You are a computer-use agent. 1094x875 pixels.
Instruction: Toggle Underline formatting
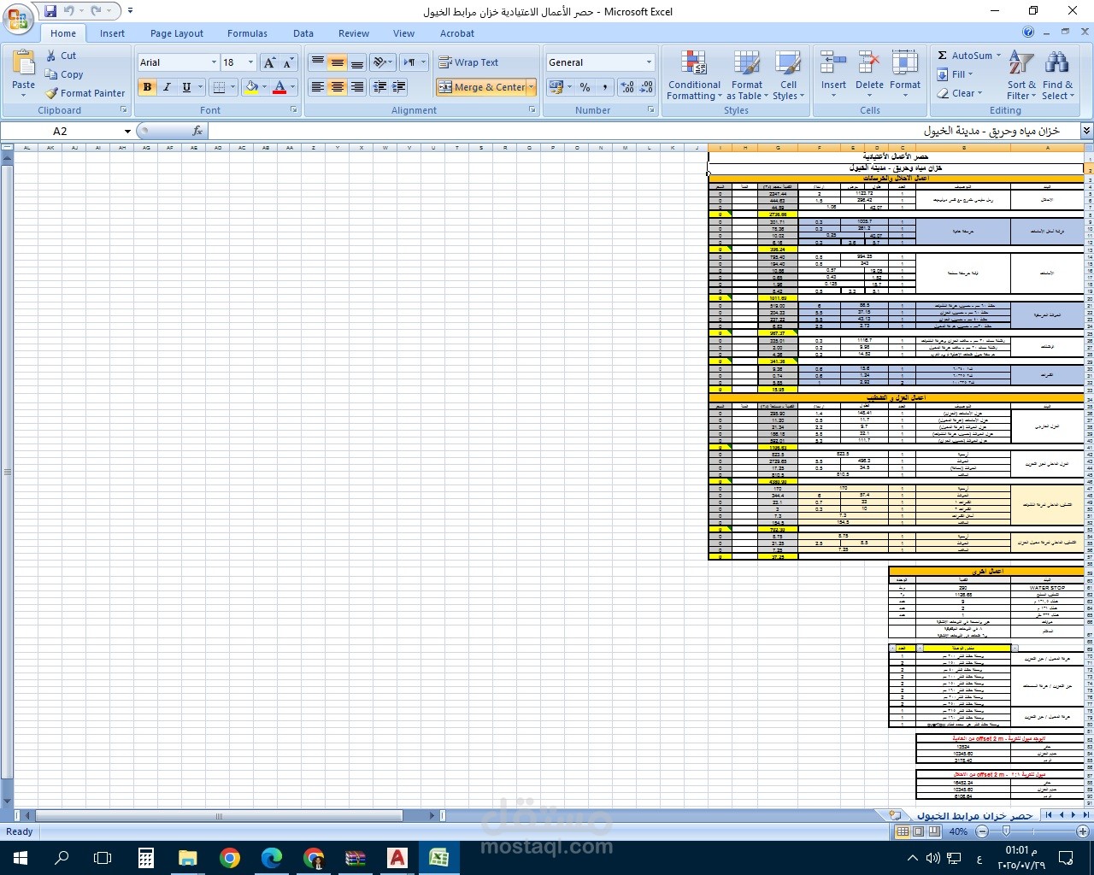186,87
